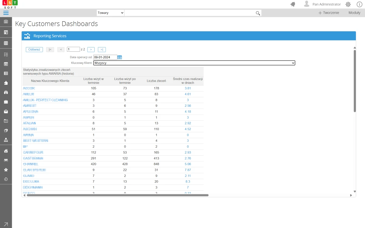
Task: Click the briefcase icon in the sidebar
Action: (x=6, y=102)
